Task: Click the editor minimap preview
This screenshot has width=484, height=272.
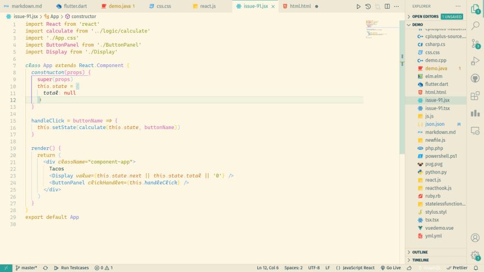Action: coord(382,29)
